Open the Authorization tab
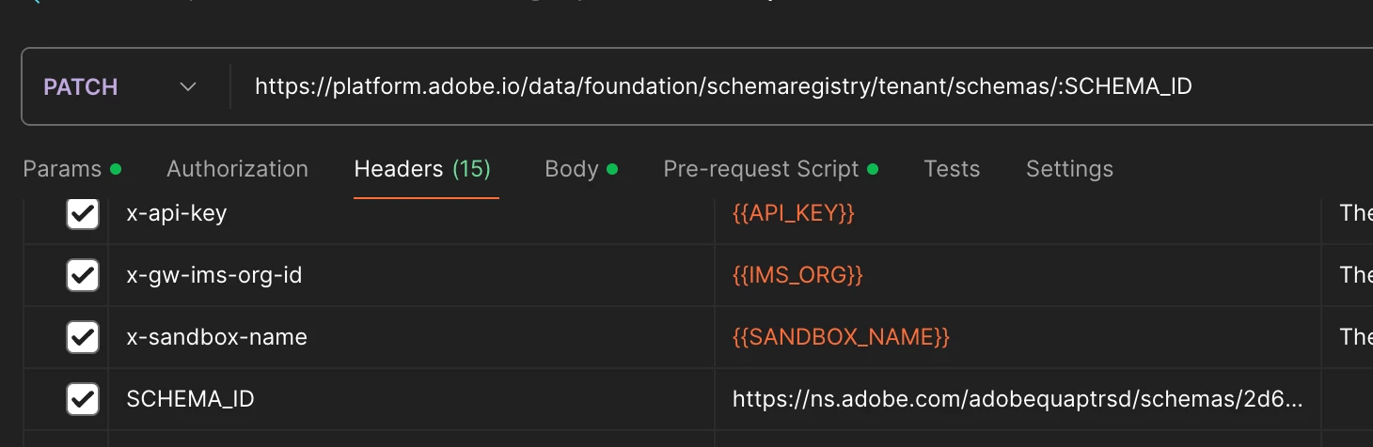The height and width of the screenshot is (447, 1373). click(237, 169)
